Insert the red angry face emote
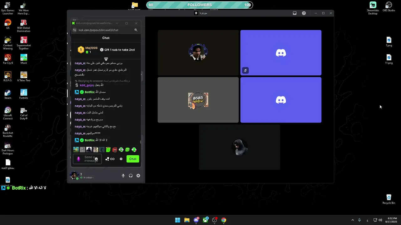 115,150
